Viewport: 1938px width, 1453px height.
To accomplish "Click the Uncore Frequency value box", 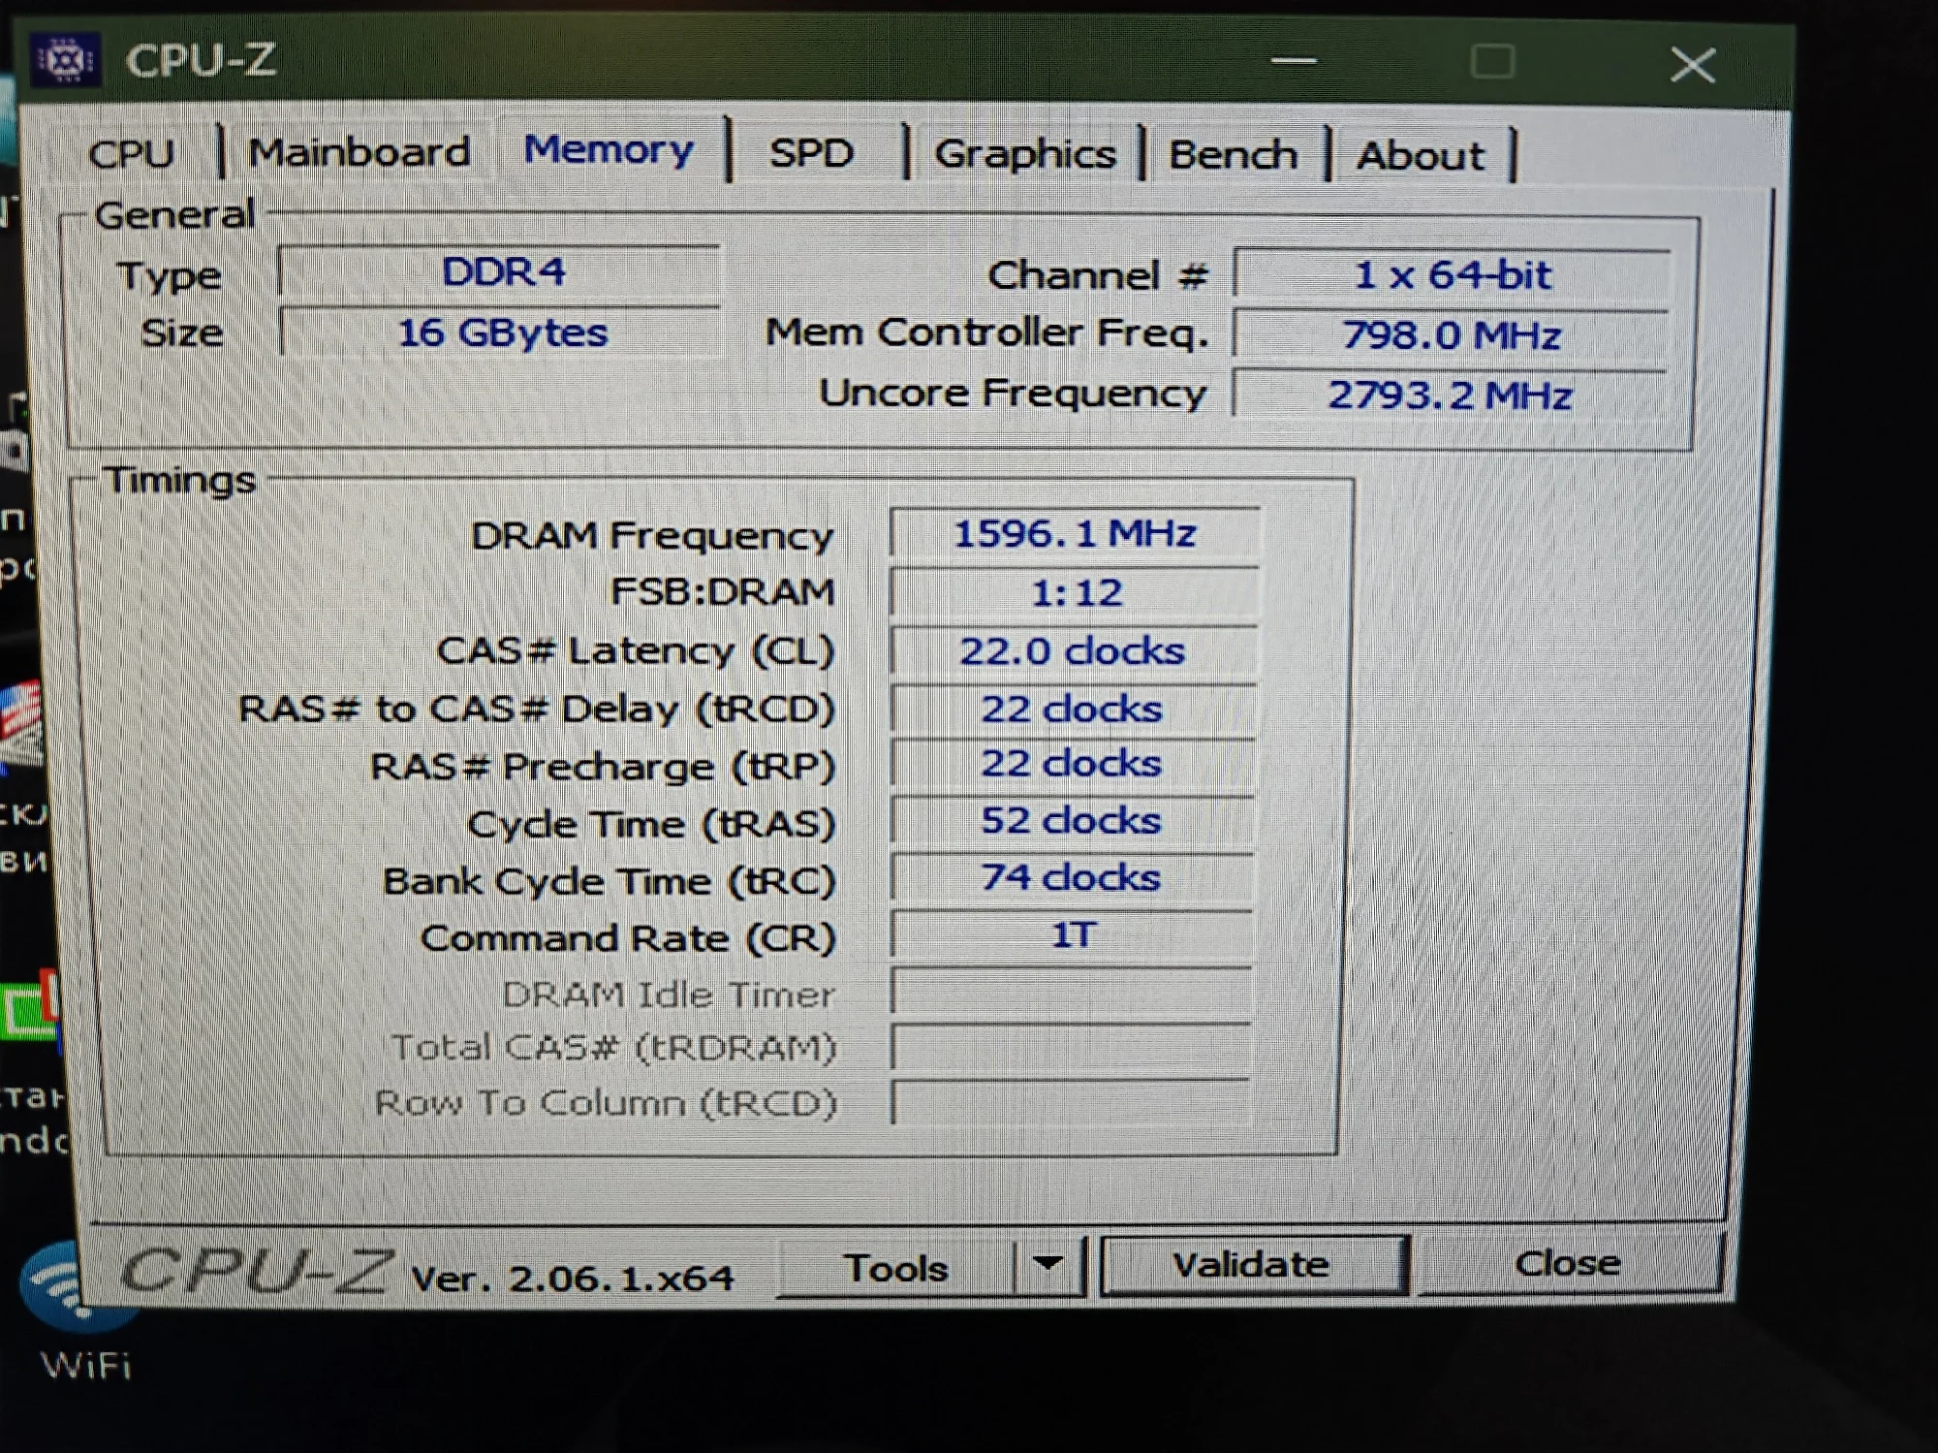I will click(1450, 395).
